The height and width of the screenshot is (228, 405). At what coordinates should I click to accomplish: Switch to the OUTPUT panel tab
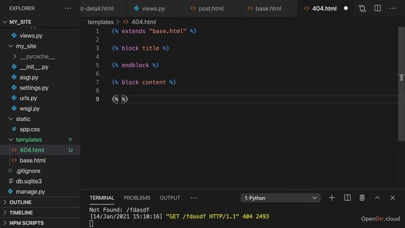point(170,198)
